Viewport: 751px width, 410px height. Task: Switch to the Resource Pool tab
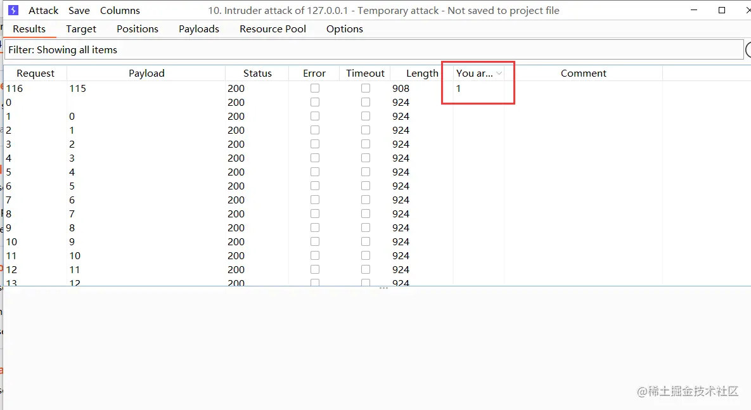tap(273, 29)
